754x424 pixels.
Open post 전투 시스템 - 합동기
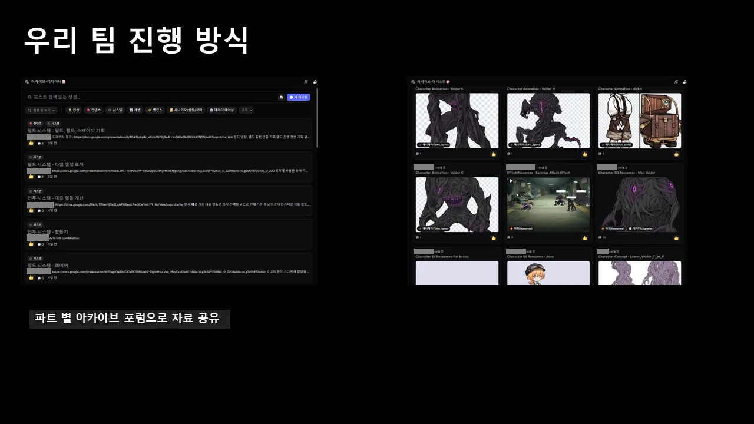coord(168,234)
